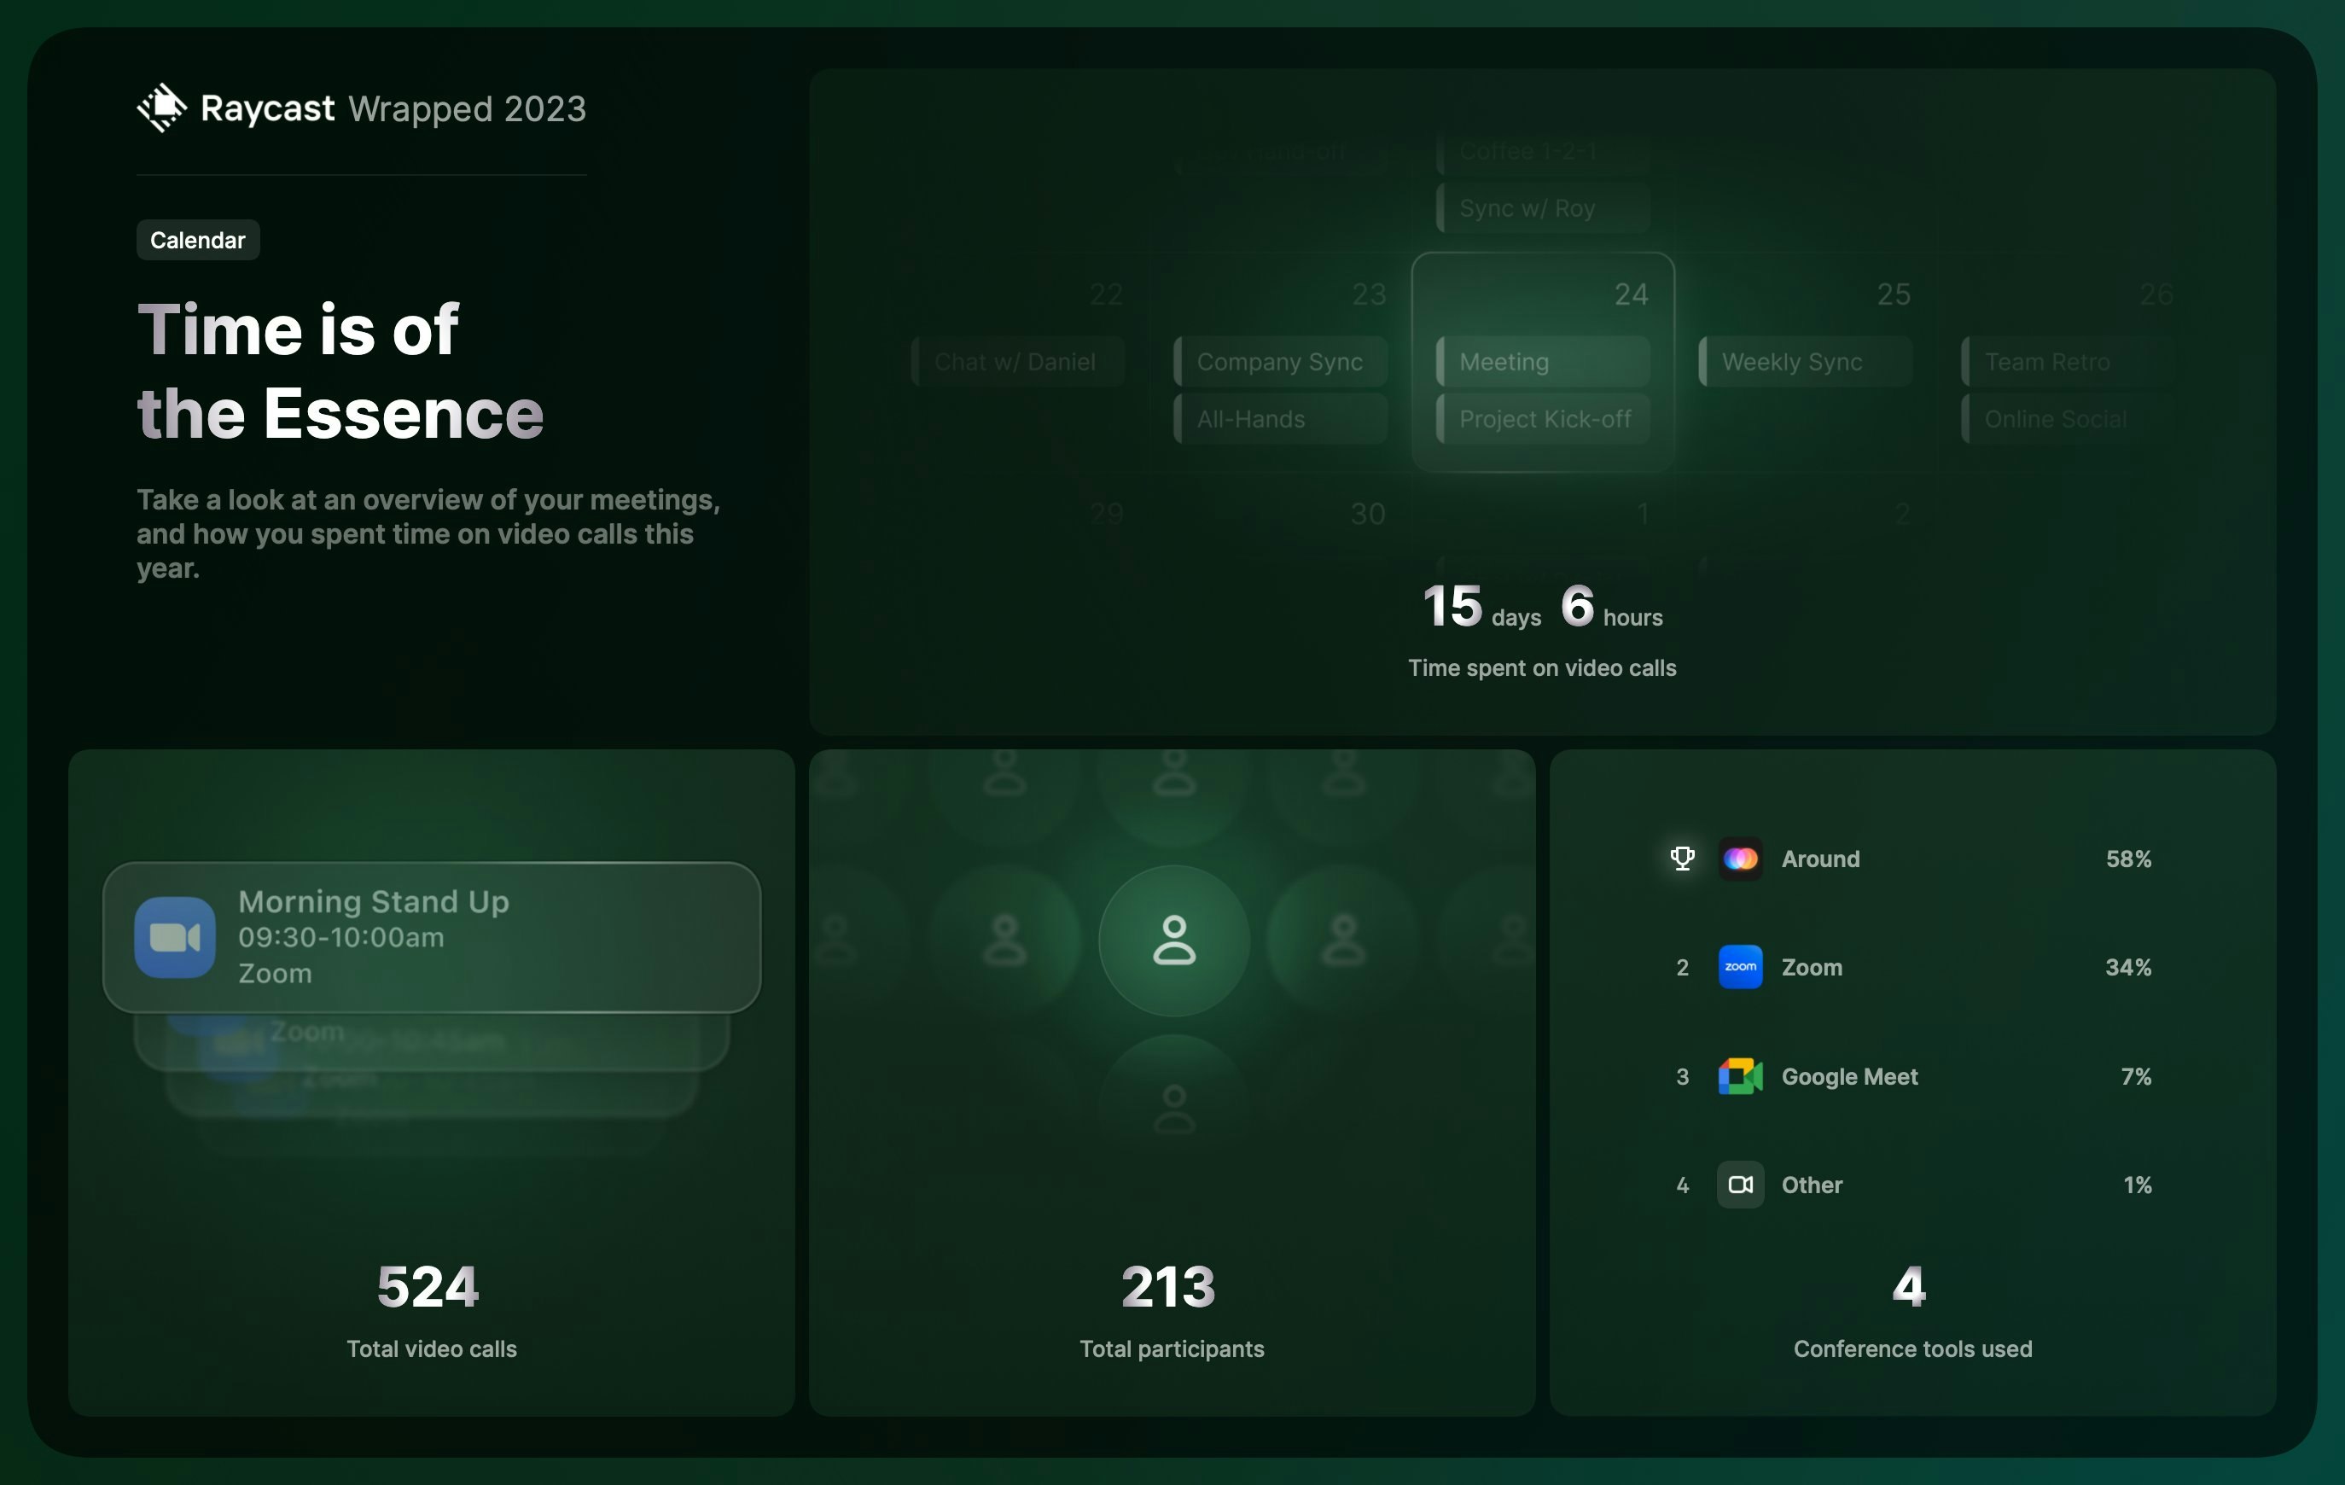Click the Total video calls label
The width and height of the screenshot is (2345, 1485).
[x=432, y=1348]
